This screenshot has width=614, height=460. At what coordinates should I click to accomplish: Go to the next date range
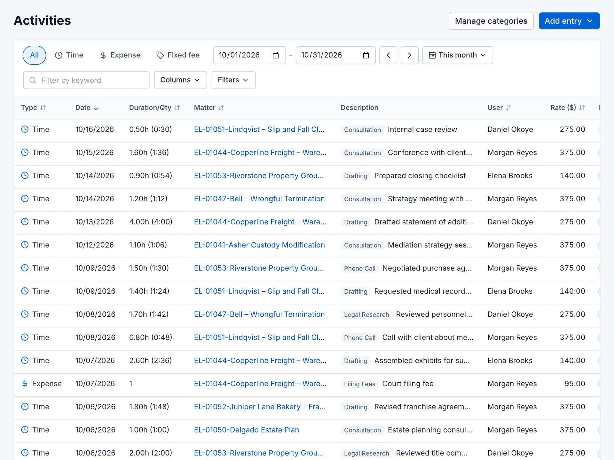(410, 55)
